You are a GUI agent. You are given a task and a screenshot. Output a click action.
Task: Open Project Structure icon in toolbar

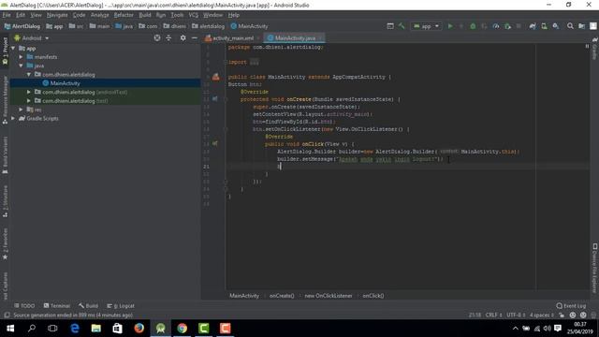[x=581, y=26]
